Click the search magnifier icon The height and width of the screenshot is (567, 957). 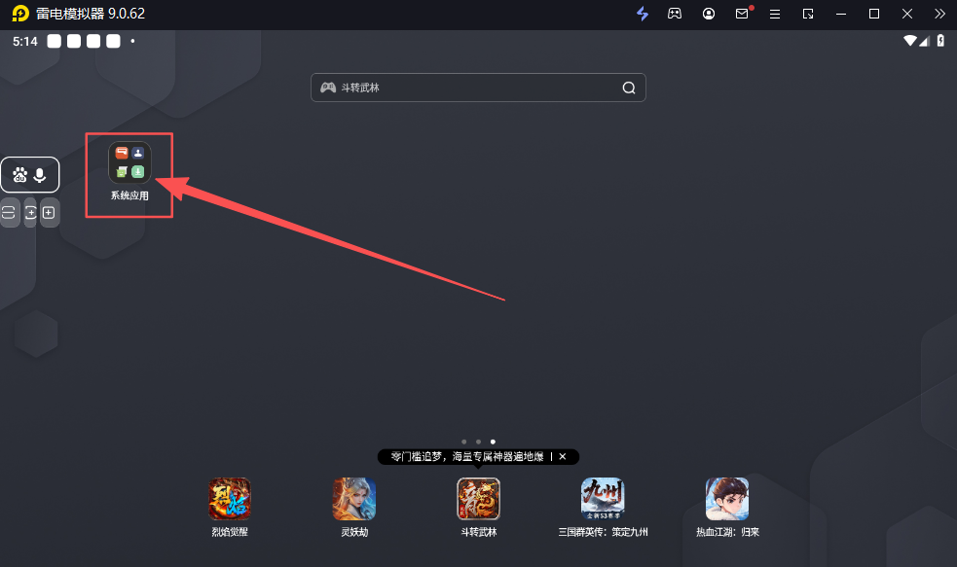tap(629, 88)
